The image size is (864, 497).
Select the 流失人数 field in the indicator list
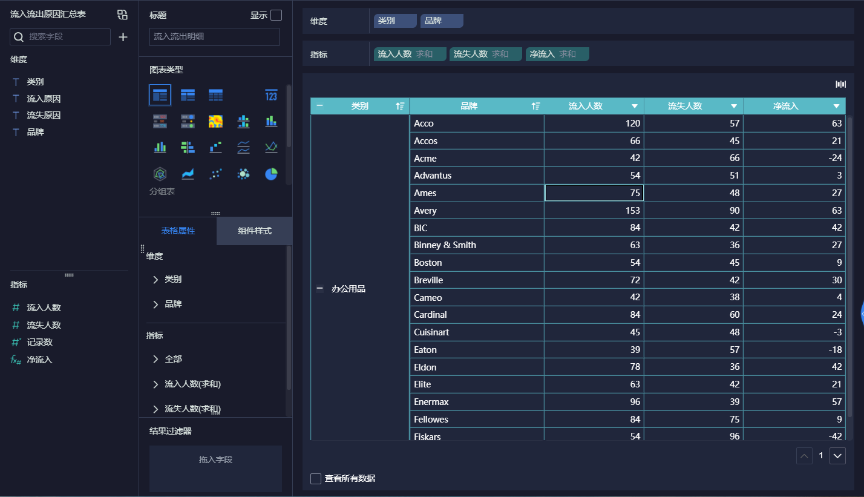[x=44, y=325]
